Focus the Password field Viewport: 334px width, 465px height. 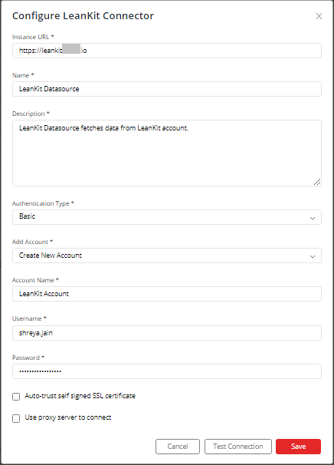coord(167,371)
